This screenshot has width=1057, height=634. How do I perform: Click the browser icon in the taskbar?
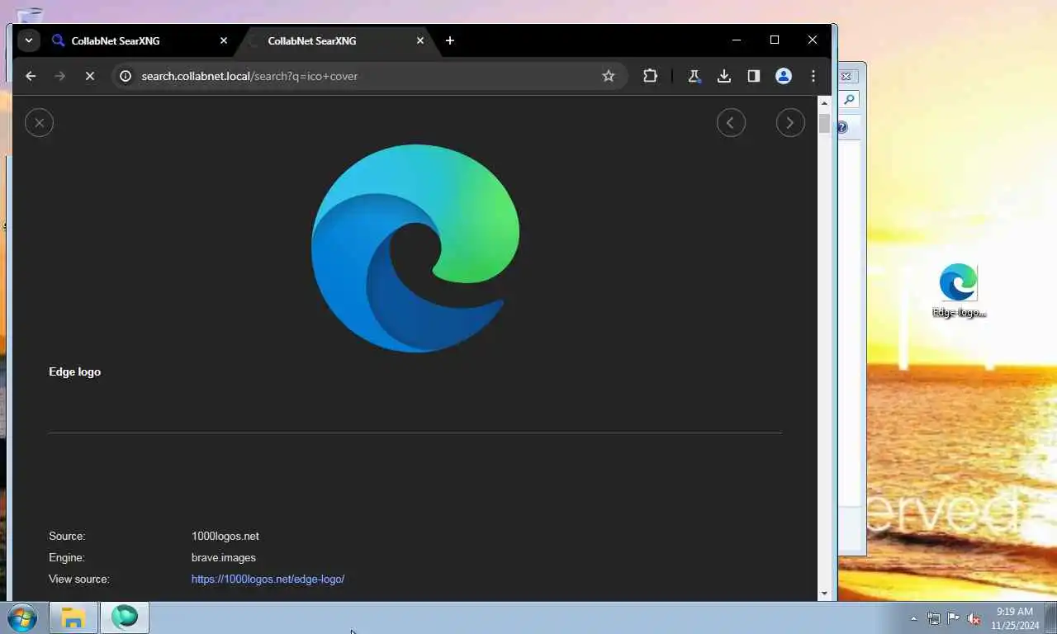coord(125,617)
